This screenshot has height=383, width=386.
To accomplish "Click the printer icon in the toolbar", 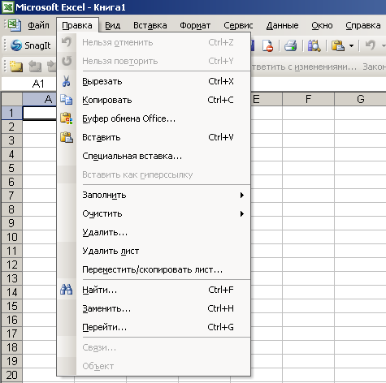I will [291, 45].
